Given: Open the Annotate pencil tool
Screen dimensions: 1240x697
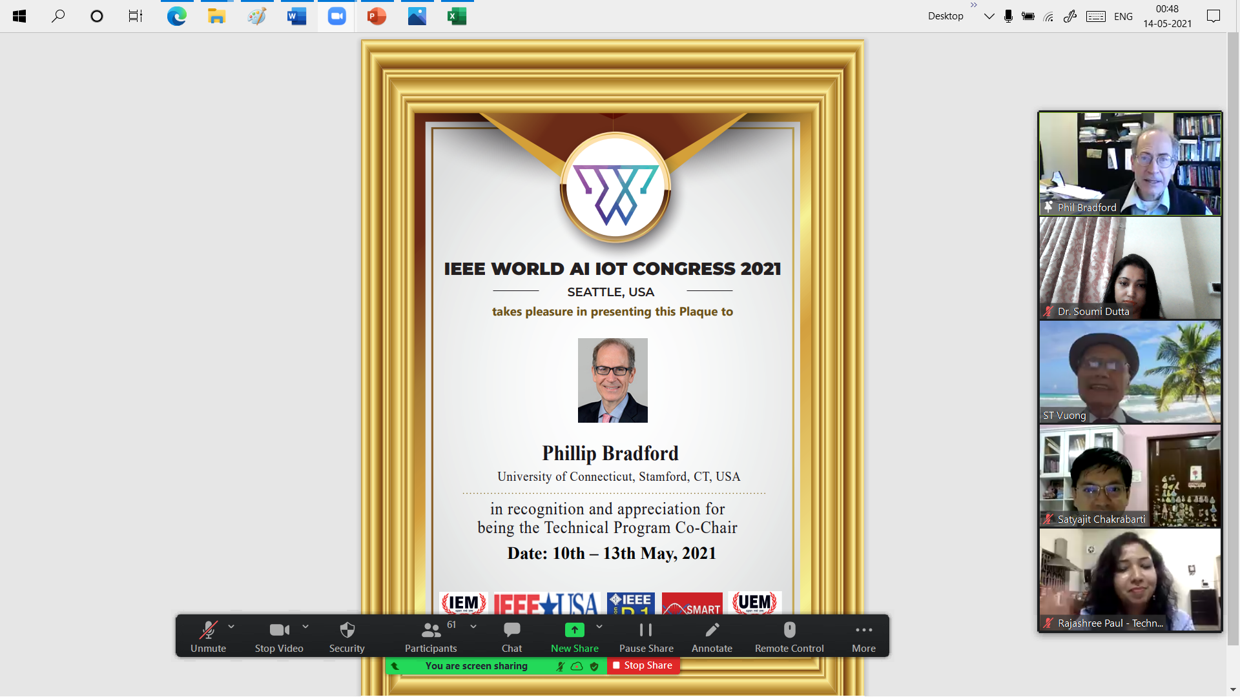Looking at the screenshot, I should [712, 637].
